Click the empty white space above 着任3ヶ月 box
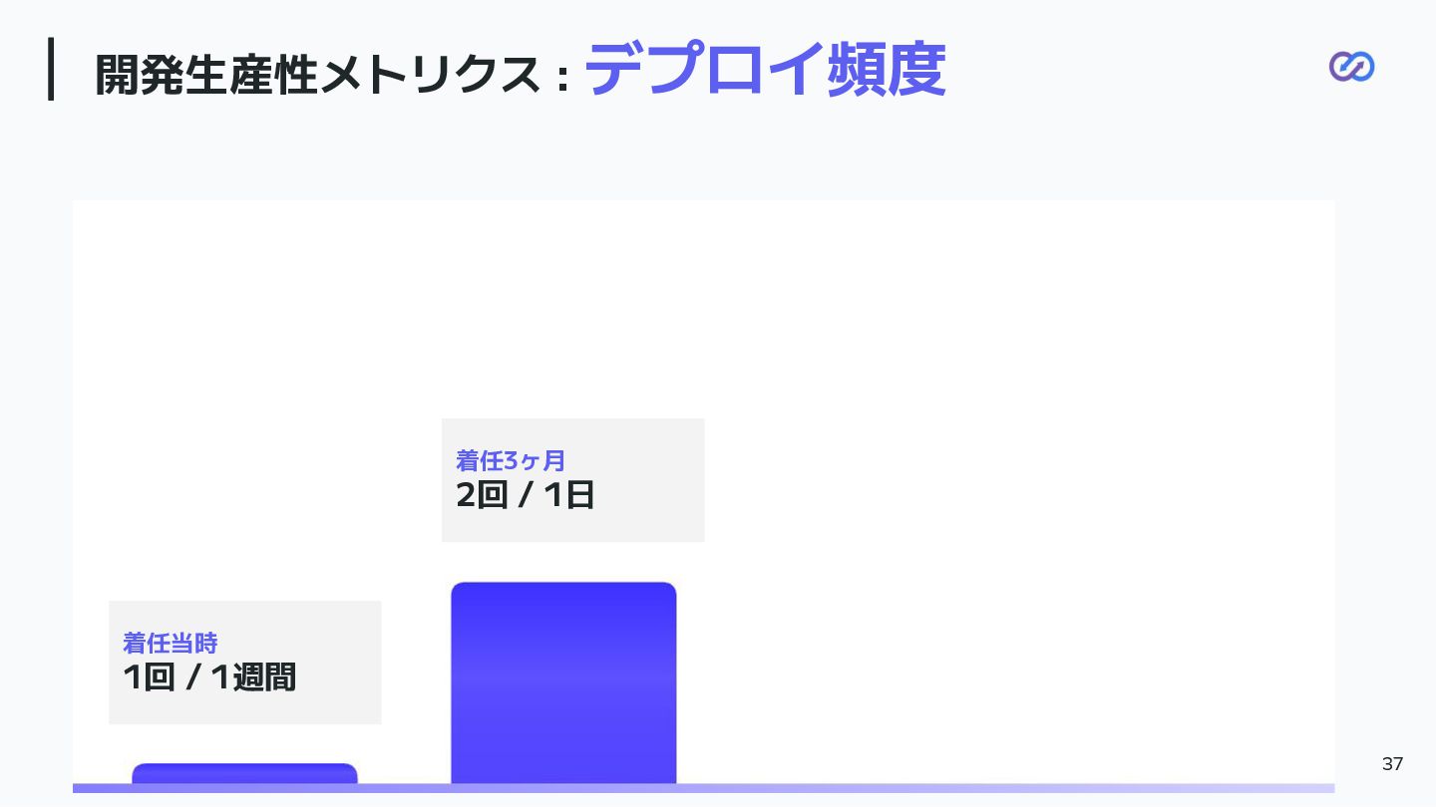This screenshot has width=1436, height=807. click(x=572, y=309)
